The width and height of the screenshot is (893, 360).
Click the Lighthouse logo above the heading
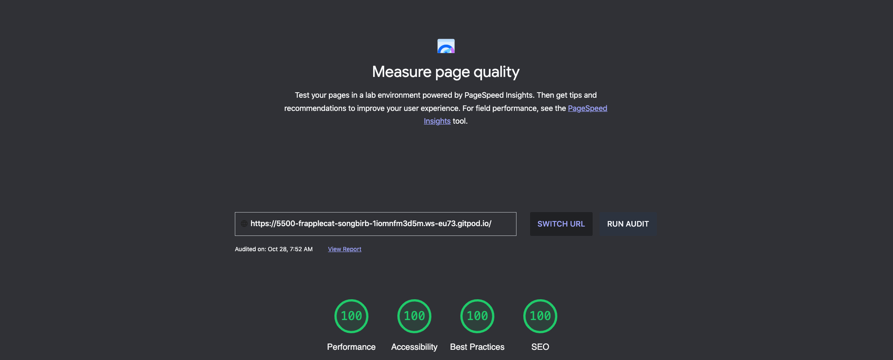pyautogui.click(x=446, y=46)
